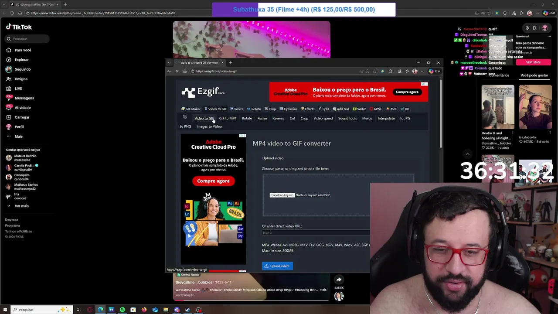Open Amigos in TikTok sidebar
Screen dimensions: 558x314
pyautogui.click(x=17, y=79)
